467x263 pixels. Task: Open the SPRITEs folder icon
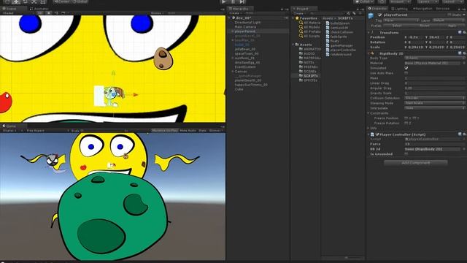(301, 80)
